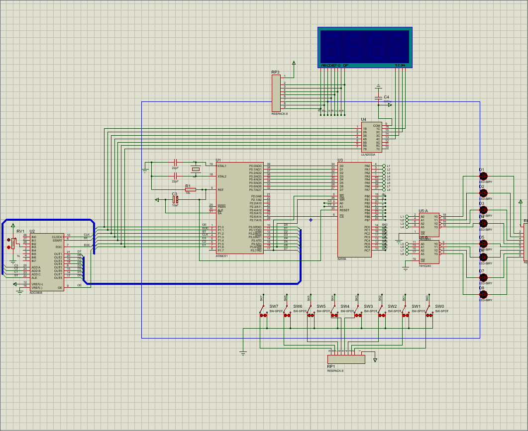Viewport: 528px width, 431px height.
Task: Select the crystal oscillator near XTAL1
Action: [x=196, y=169]
